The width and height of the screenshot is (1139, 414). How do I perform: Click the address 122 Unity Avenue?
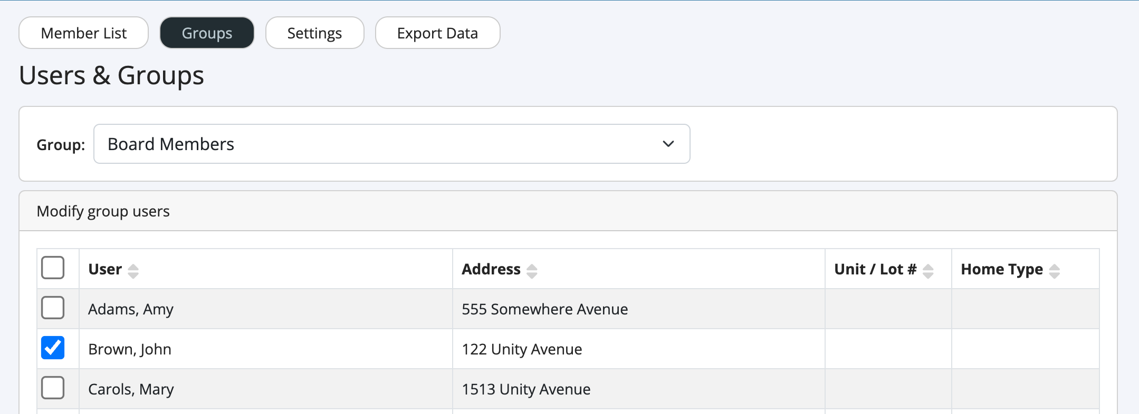[522, 349]
